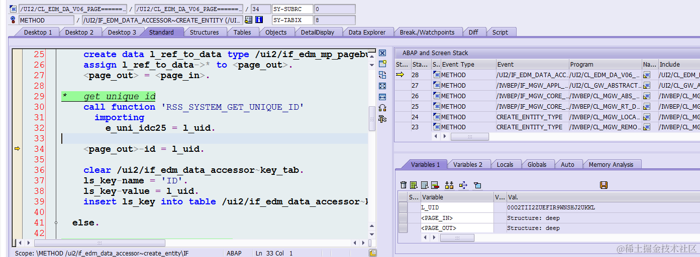Set breakpoint margin at line 34 arrow
Image resolution: width=700 pixels, height=257 pixels.
(18, 148)
